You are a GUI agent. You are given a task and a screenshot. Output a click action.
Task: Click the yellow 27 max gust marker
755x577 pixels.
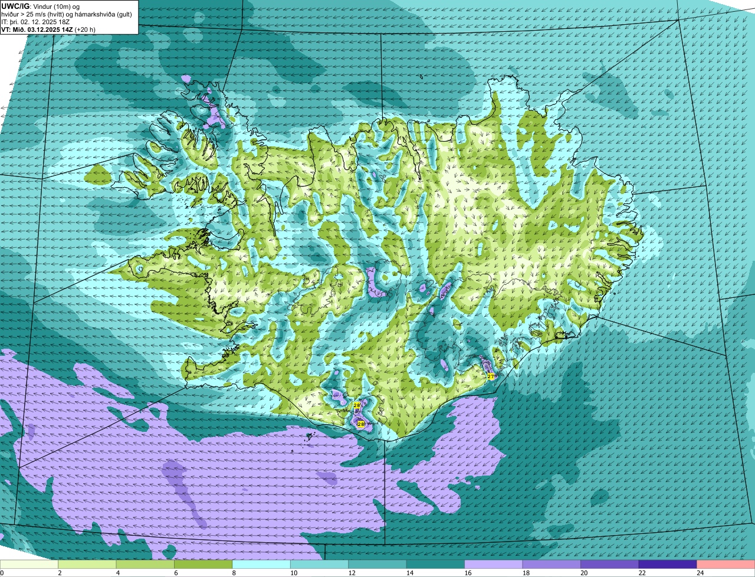click(491, 376)
